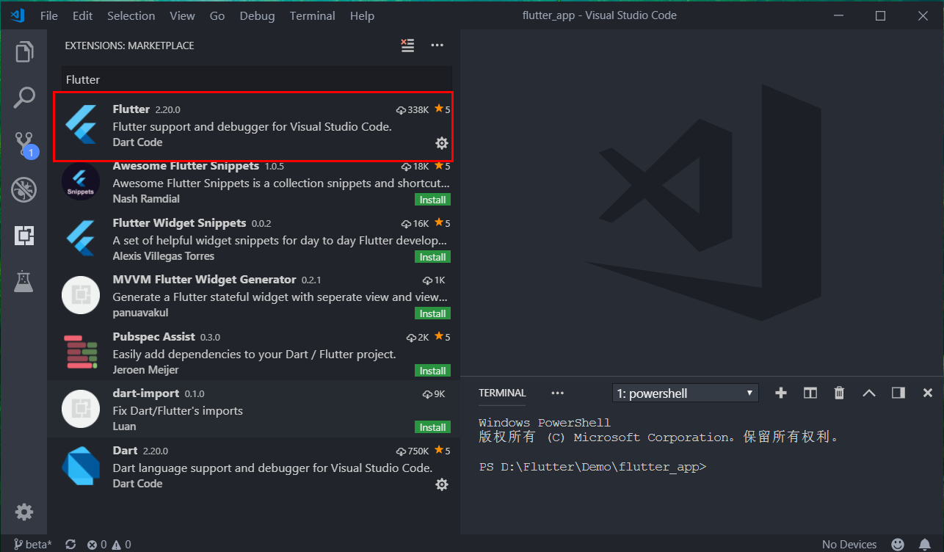Click errors and warnings status indicator
944x552 pixels.
[109, 544]
